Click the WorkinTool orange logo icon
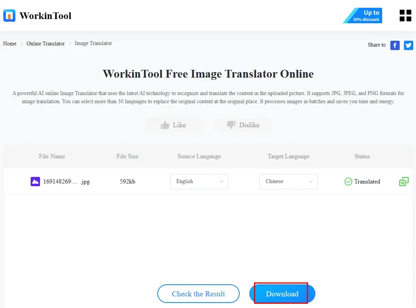This screenshot has width=416, height=308. [9, 16]
